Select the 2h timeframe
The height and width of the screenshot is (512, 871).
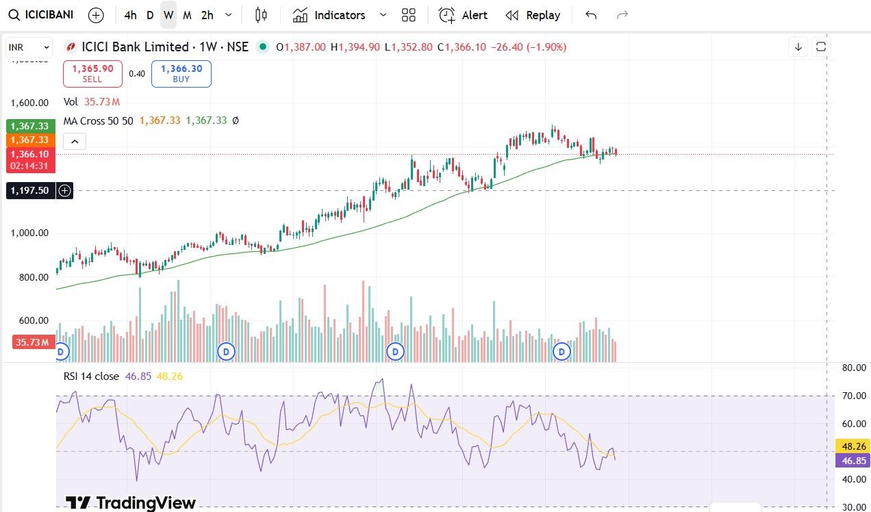tap(207, 15)
